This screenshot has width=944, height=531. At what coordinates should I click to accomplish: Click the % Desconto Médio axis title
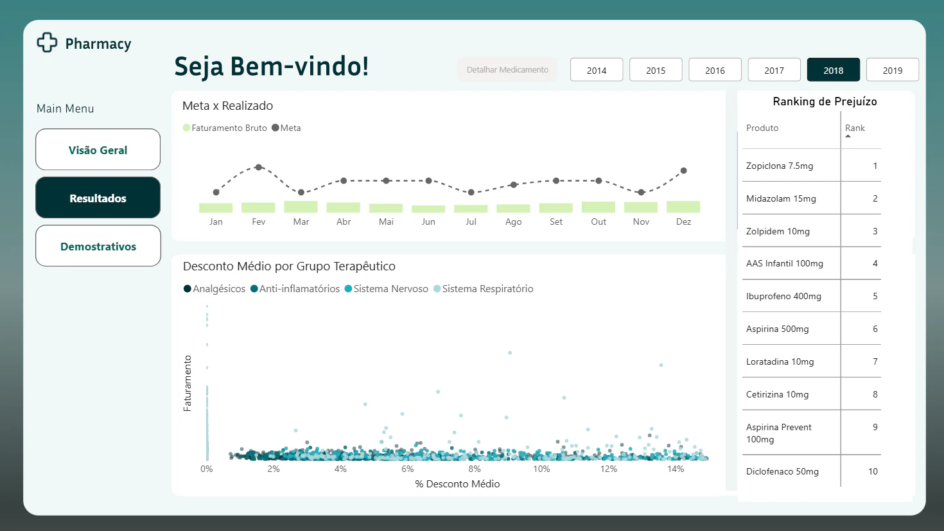[457, 484]
